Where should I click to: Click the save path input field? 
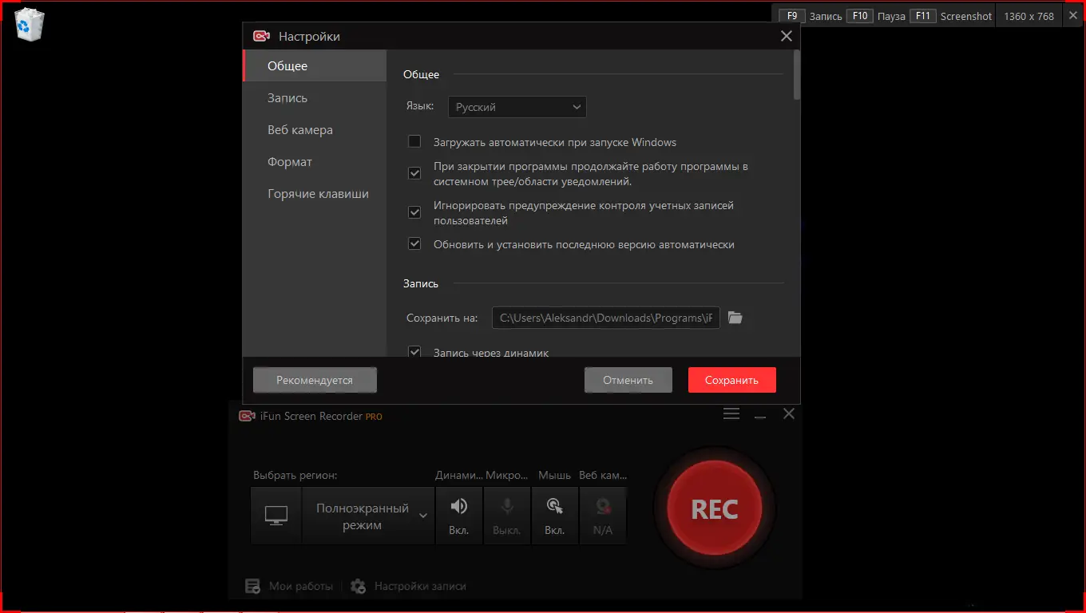click(x=605, y=317)
